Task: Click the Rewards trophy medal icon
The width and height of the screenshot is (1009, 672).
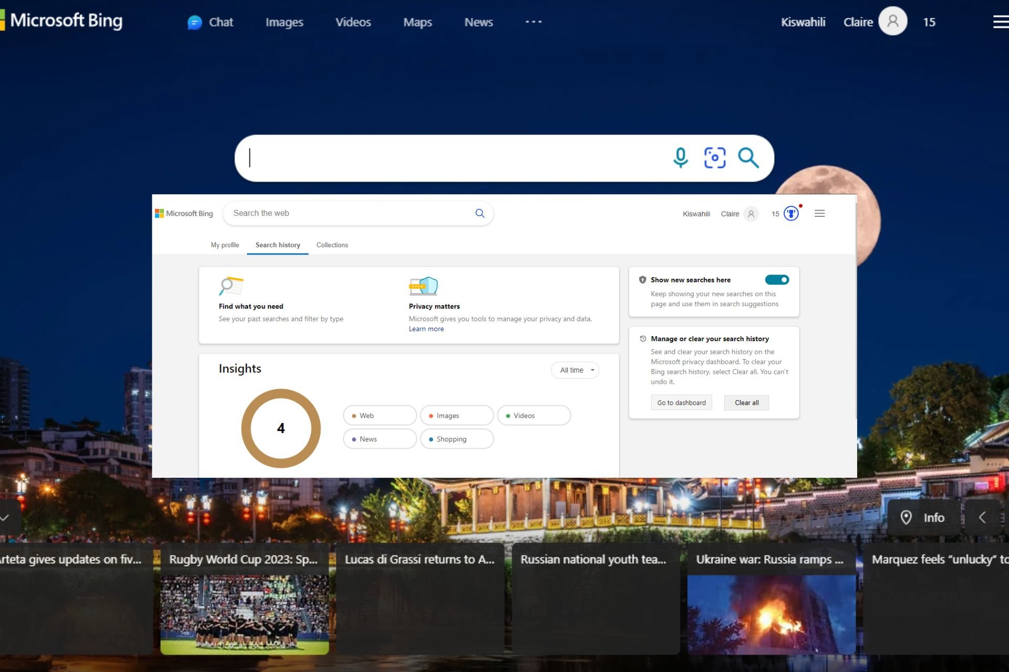Action: pyautogui.click(x=791, y=214)
